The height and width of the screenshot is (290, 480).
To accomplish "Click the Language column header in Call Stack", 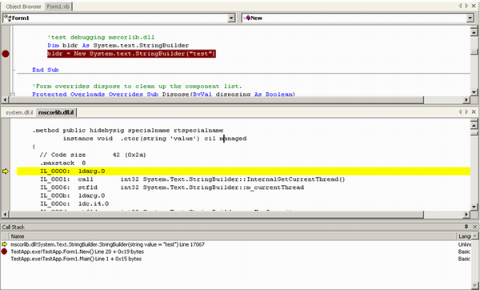I will (464, 236).
